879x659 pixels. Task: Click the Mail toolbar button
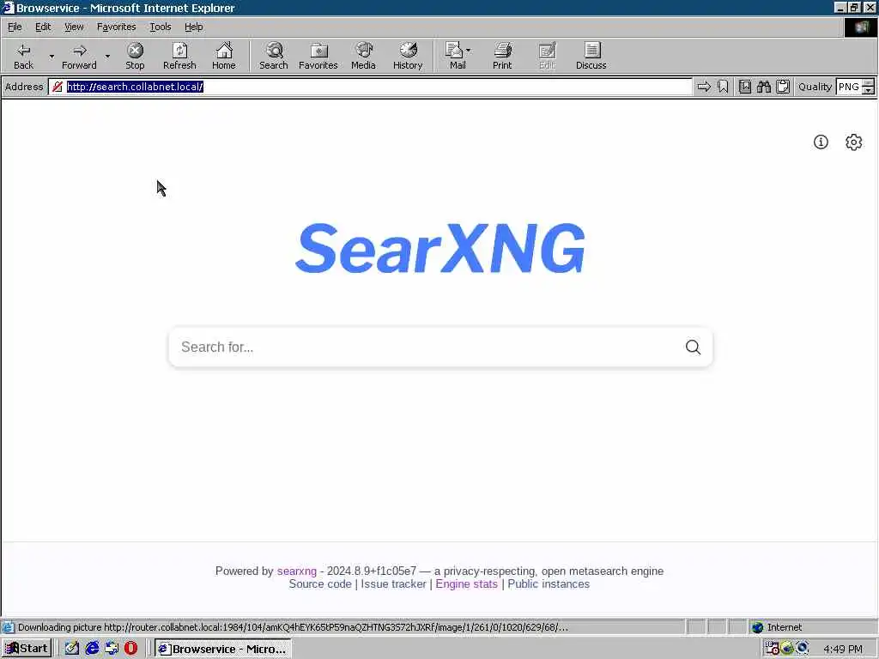(455, 56)
